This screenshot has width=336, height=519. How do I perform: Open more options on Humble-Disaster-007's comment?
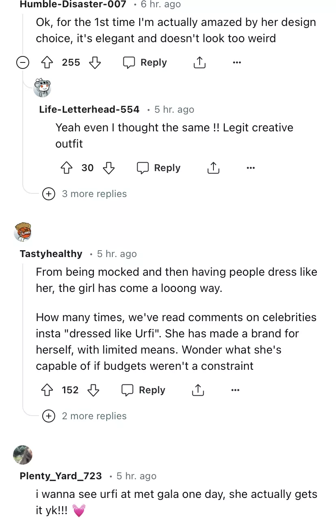pos(237,62)
